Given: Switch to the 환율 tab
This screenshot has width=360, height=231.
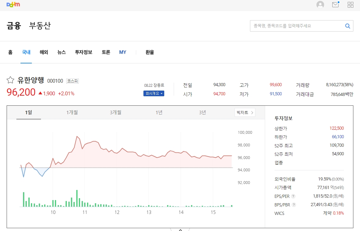Looking at the screenshot, I should pos(149,52).
